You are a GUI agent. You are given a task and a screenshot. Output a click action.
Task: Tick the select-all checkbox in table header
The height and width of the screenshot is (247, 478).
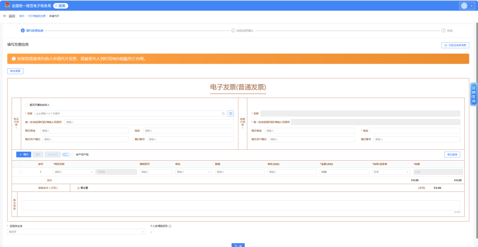click(21, 164)
